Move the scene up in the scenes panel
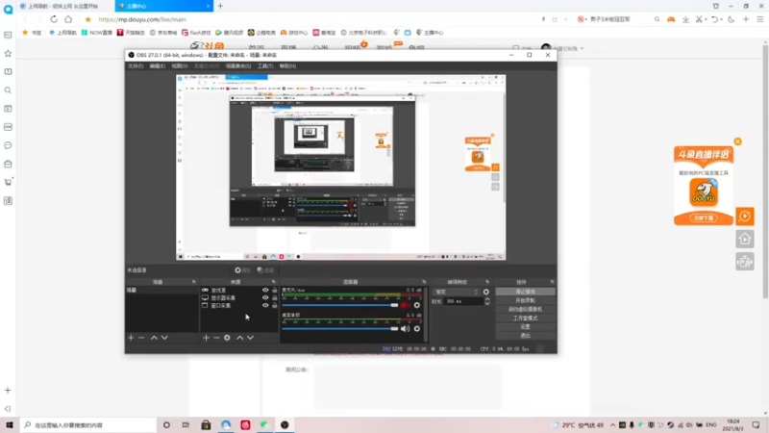 [x=154, y=338]
